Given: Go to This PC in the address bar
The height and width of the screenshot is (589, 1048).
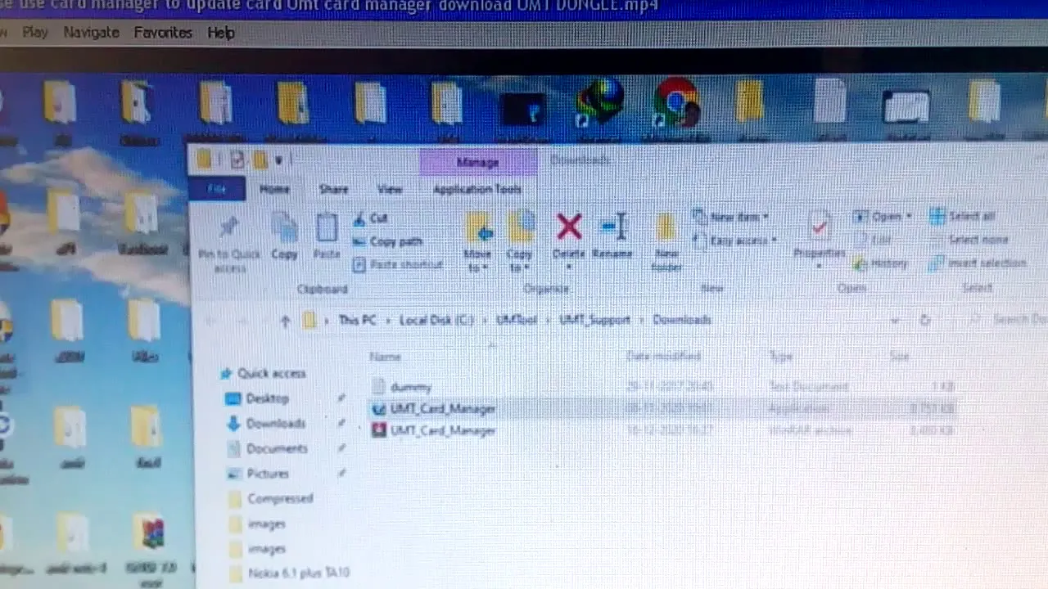Looking at the screenshot, I should click(357, 320).
